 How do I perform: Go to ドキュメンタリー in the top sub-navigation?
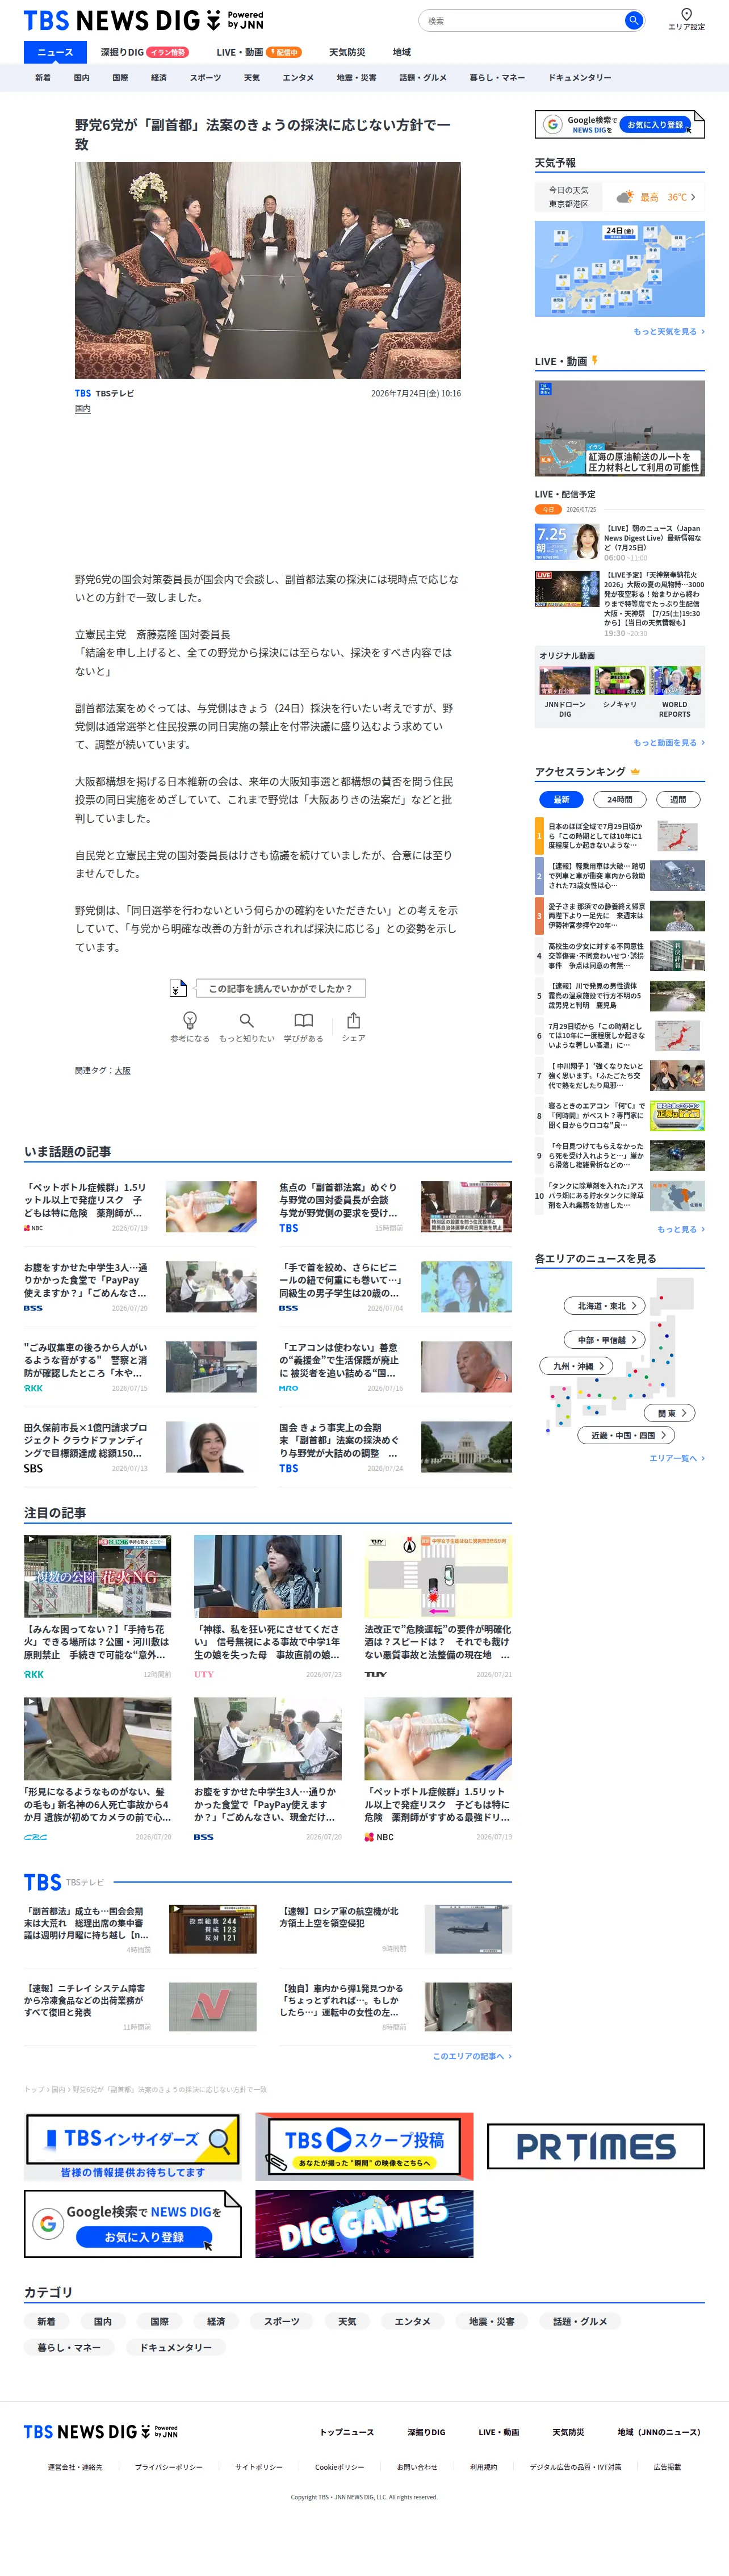coord(579,77)
